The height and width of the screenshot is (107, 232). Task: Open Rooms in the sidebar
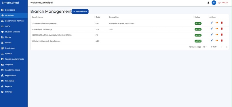(x=14, y=43)
